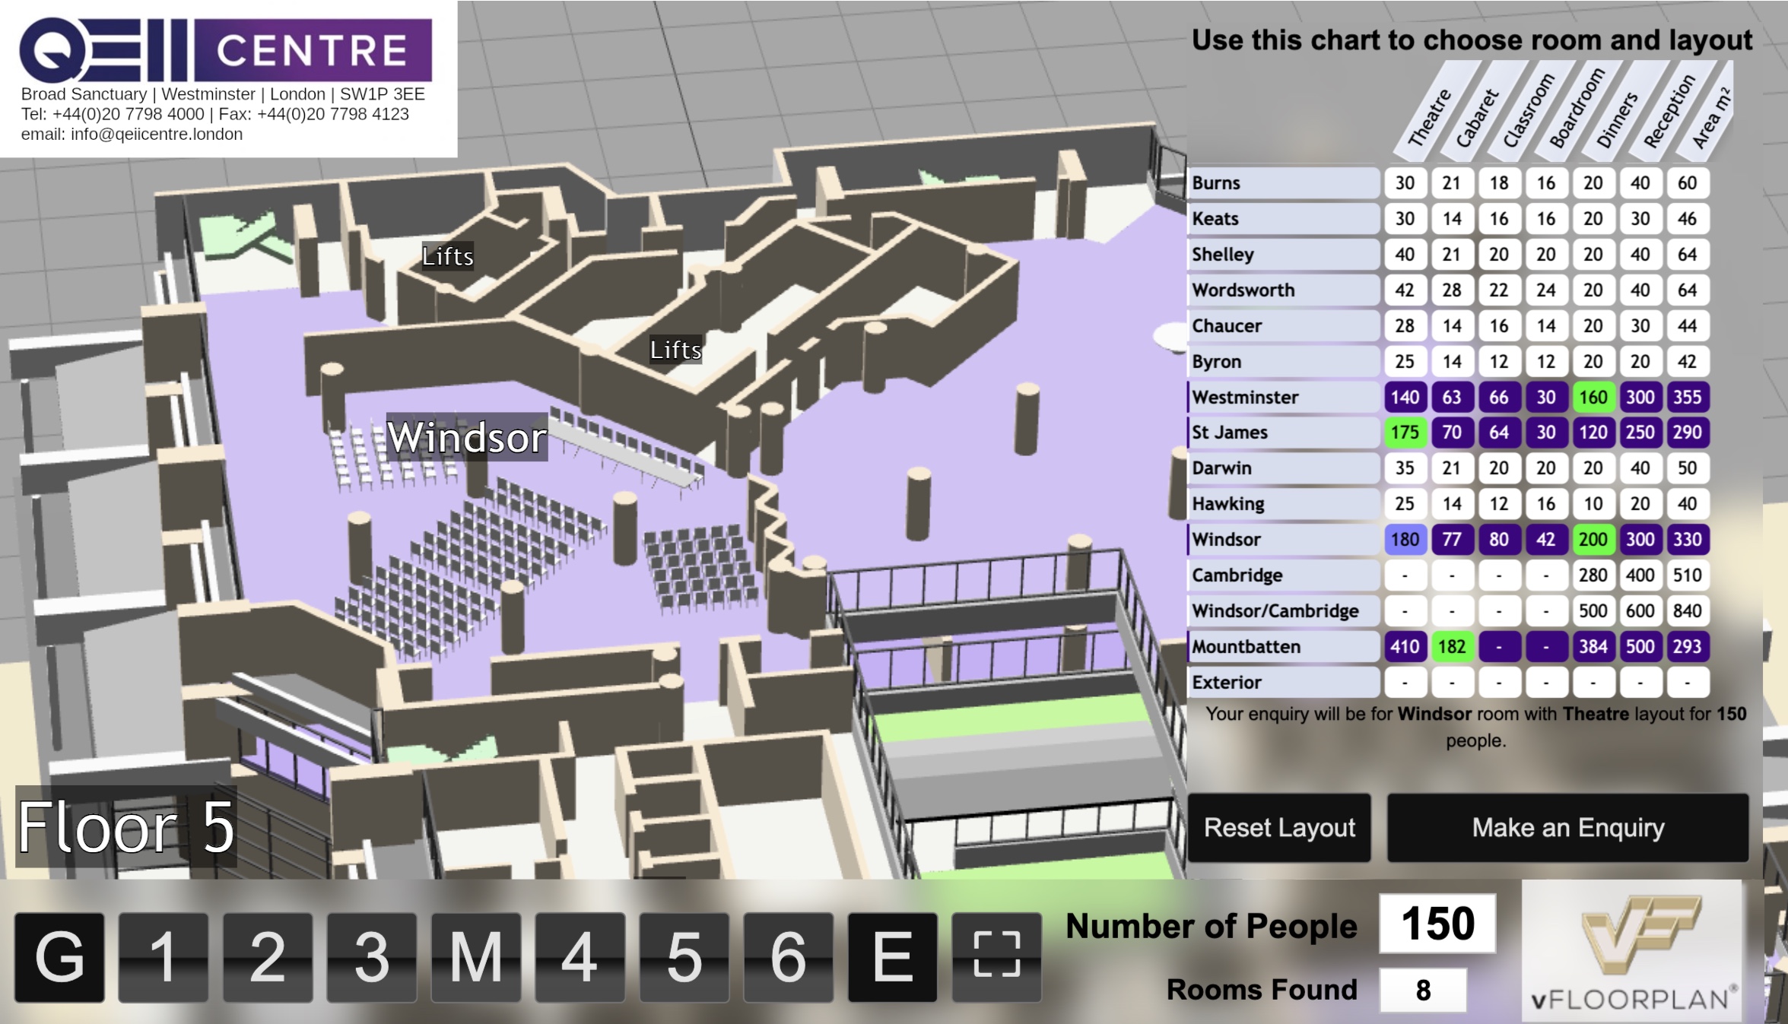1788x1024 pixels.
Task: Click the vFloorplan logo
Action: [1632, 951]
